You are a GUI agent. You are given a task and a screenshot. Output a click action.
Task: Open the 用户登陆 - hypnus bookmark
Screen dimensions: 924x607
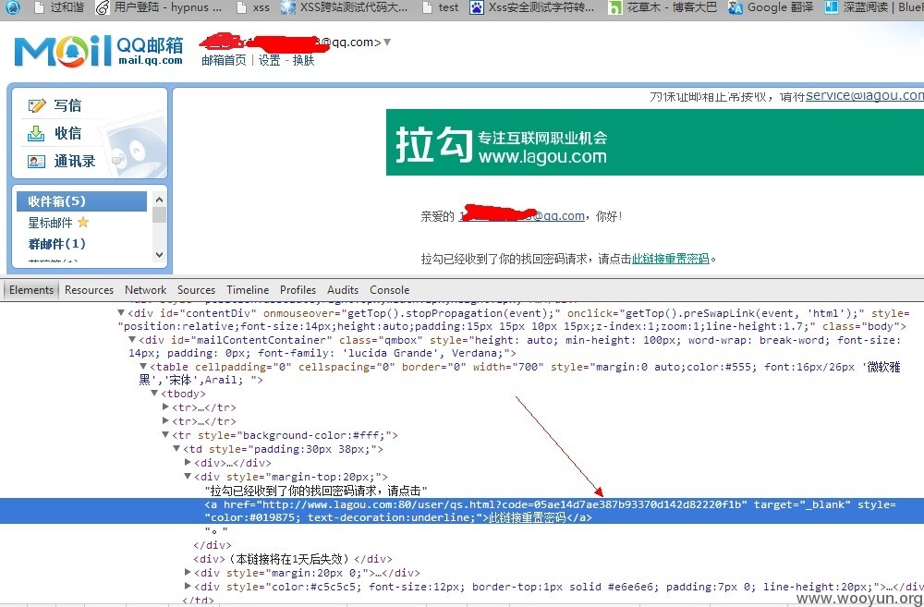click(x=159, y=7)
